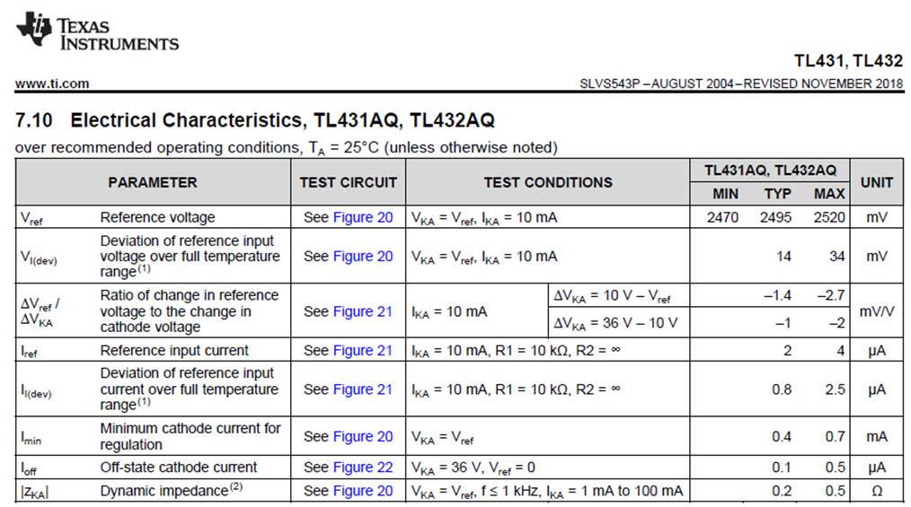
Task: Open Figure 20 link for Minimum cathode current
Action: pos(363,436)
